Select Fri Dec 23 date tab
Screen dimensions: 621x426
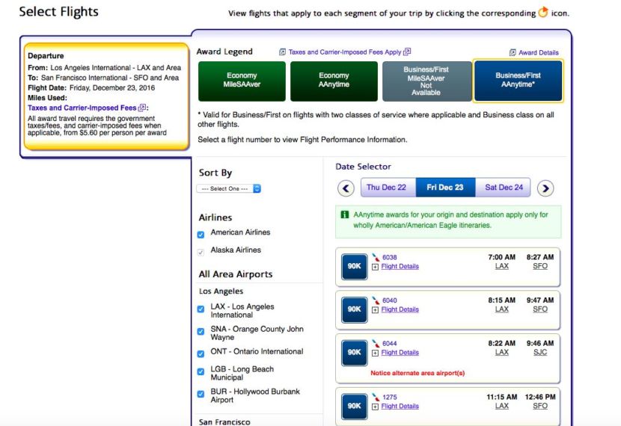point(445,188)
